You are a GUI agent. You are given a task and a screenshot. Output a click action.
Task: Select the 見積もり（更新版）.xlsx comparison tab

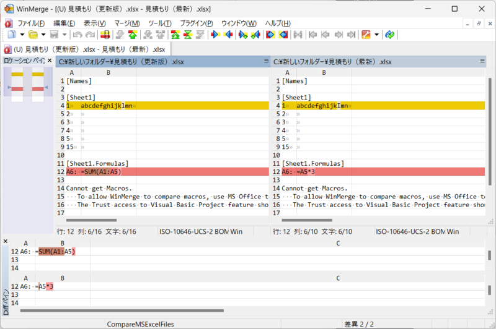(86, 49)
